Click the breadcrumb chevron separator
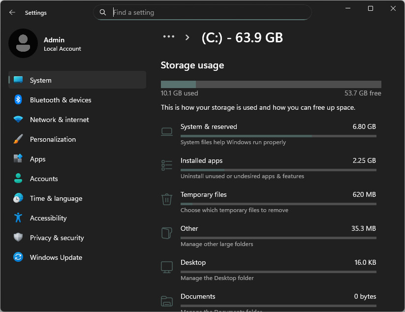This screenshot has height=312, width=405. (187, 38)
